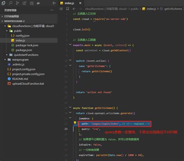This screenshot has width=184, height=161.
Task: Click the back arrow in editor toolbar
Action: tap(74, 9)
